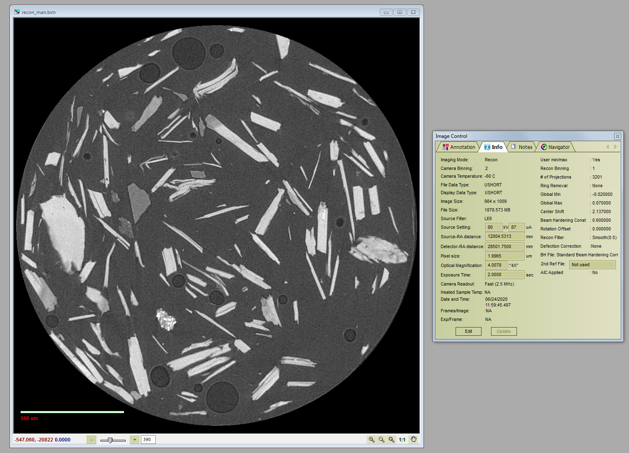Click the 'BH File: Standard Beam Hardening Corr' text

pyautogui.click(x=580, y=255)
